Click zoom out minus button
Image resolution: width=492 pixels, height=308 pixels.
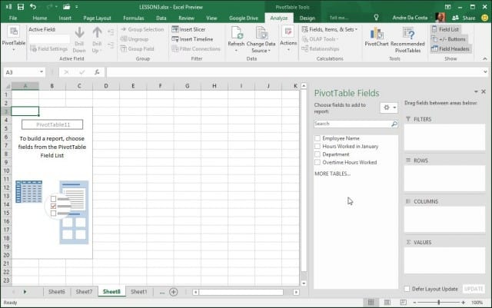[414, 303]
